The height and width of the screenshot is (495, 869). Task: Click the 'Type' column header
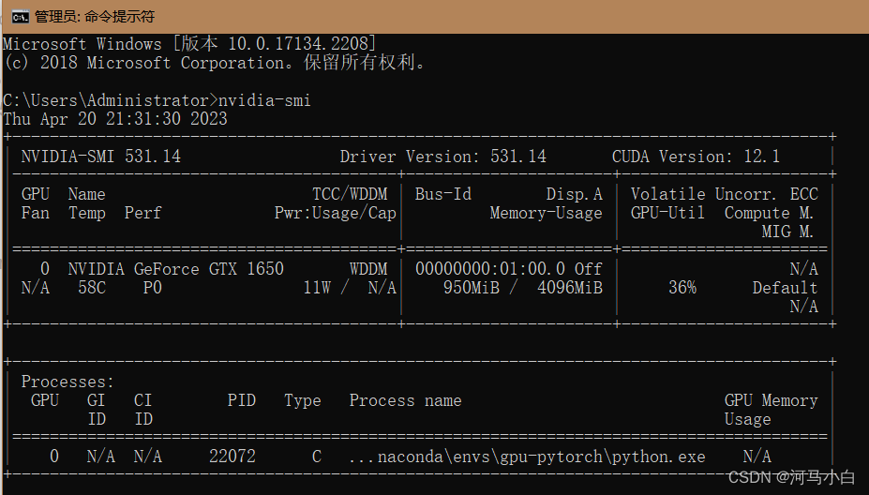[x=303, y=400]
